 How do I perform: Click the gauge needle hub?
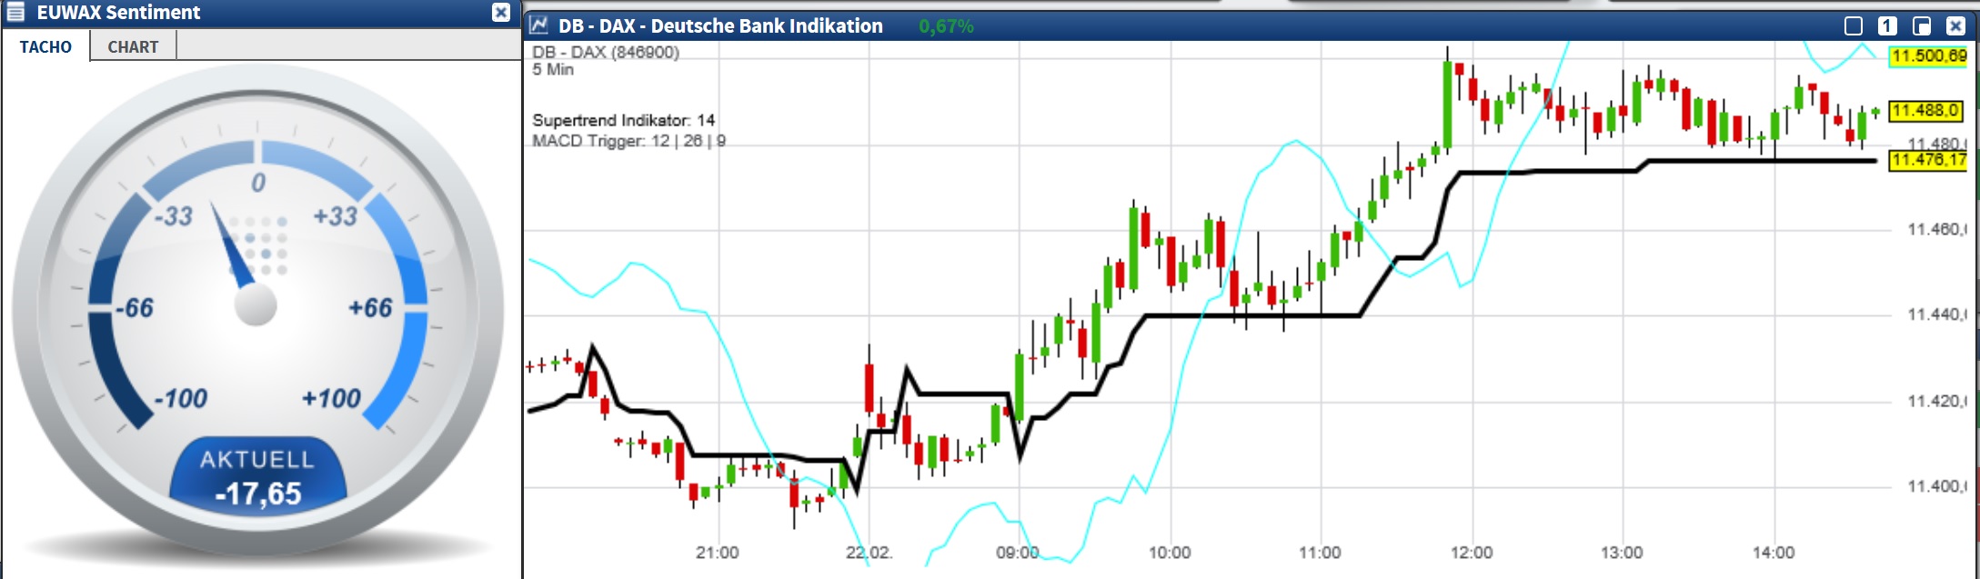pyautogui.click(x=256, y=304)
